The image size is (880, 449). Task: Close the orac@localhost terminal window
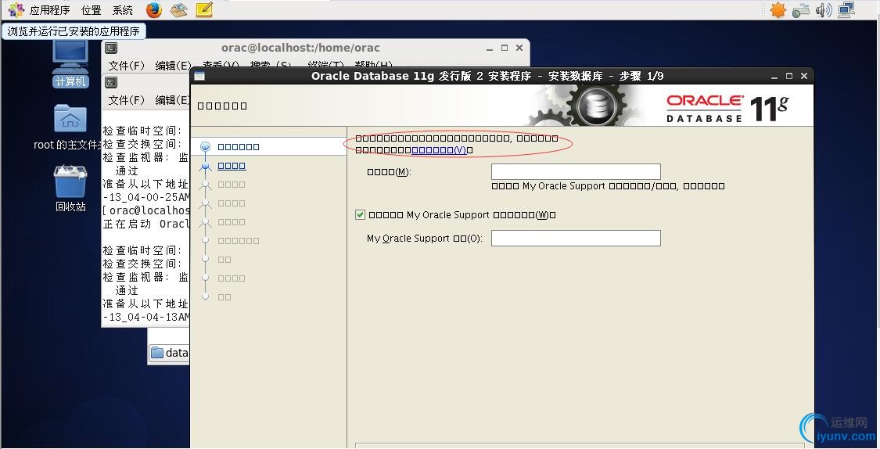click(519, 48)
